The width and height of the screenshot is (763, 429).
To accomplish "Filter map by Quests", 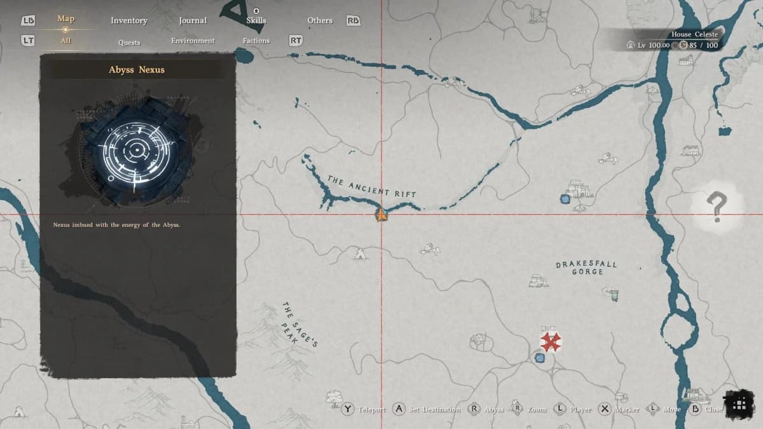I will [x=129, y=42].
